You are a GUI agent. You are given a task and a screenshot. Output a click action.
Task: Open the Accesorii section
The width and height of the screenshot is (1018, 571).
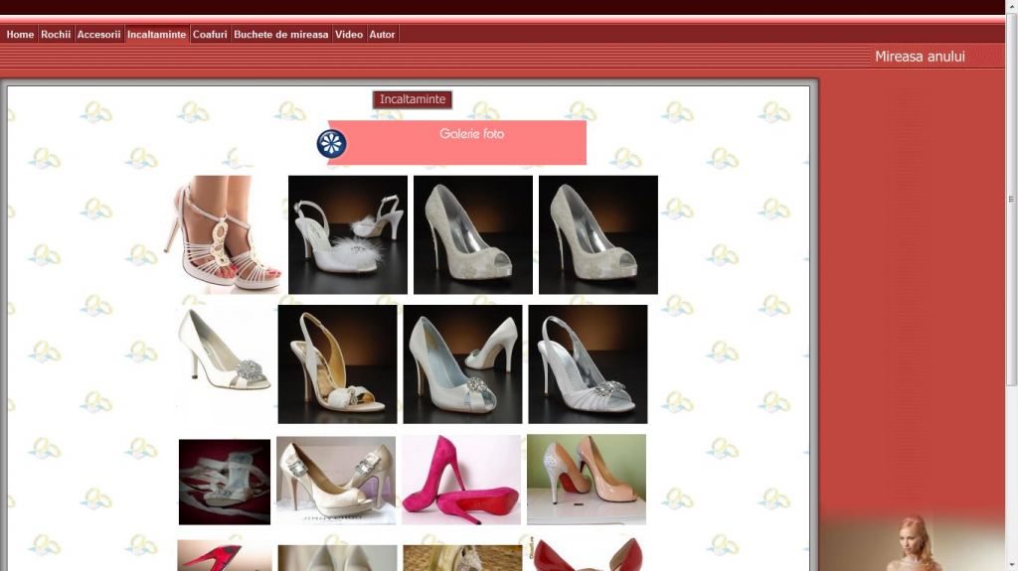[98, 35]
